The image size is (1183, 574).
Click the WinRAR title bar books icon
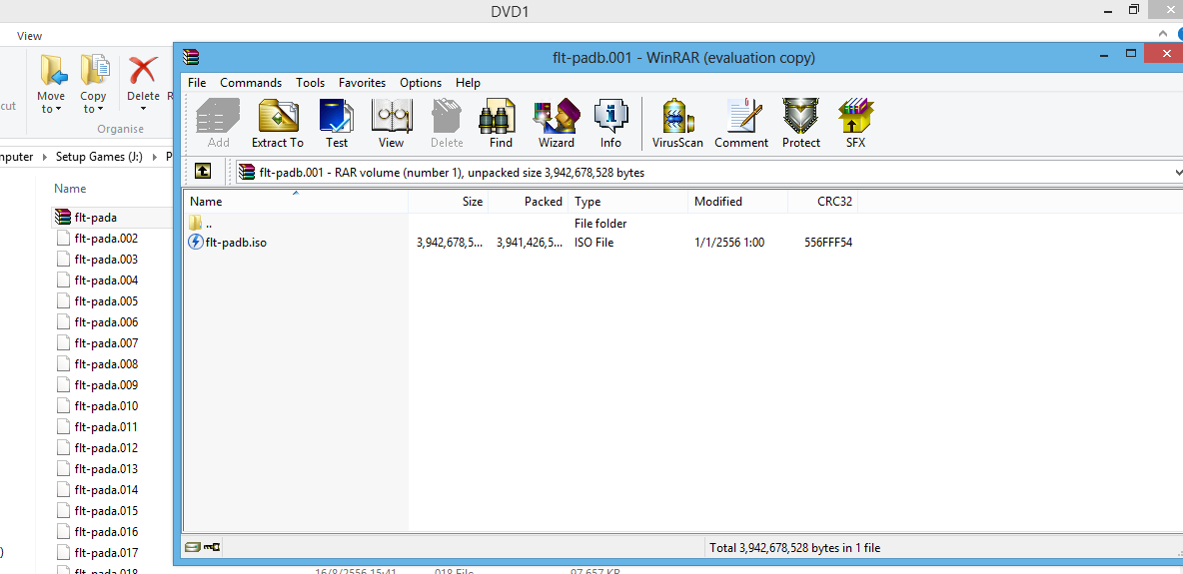192,57
